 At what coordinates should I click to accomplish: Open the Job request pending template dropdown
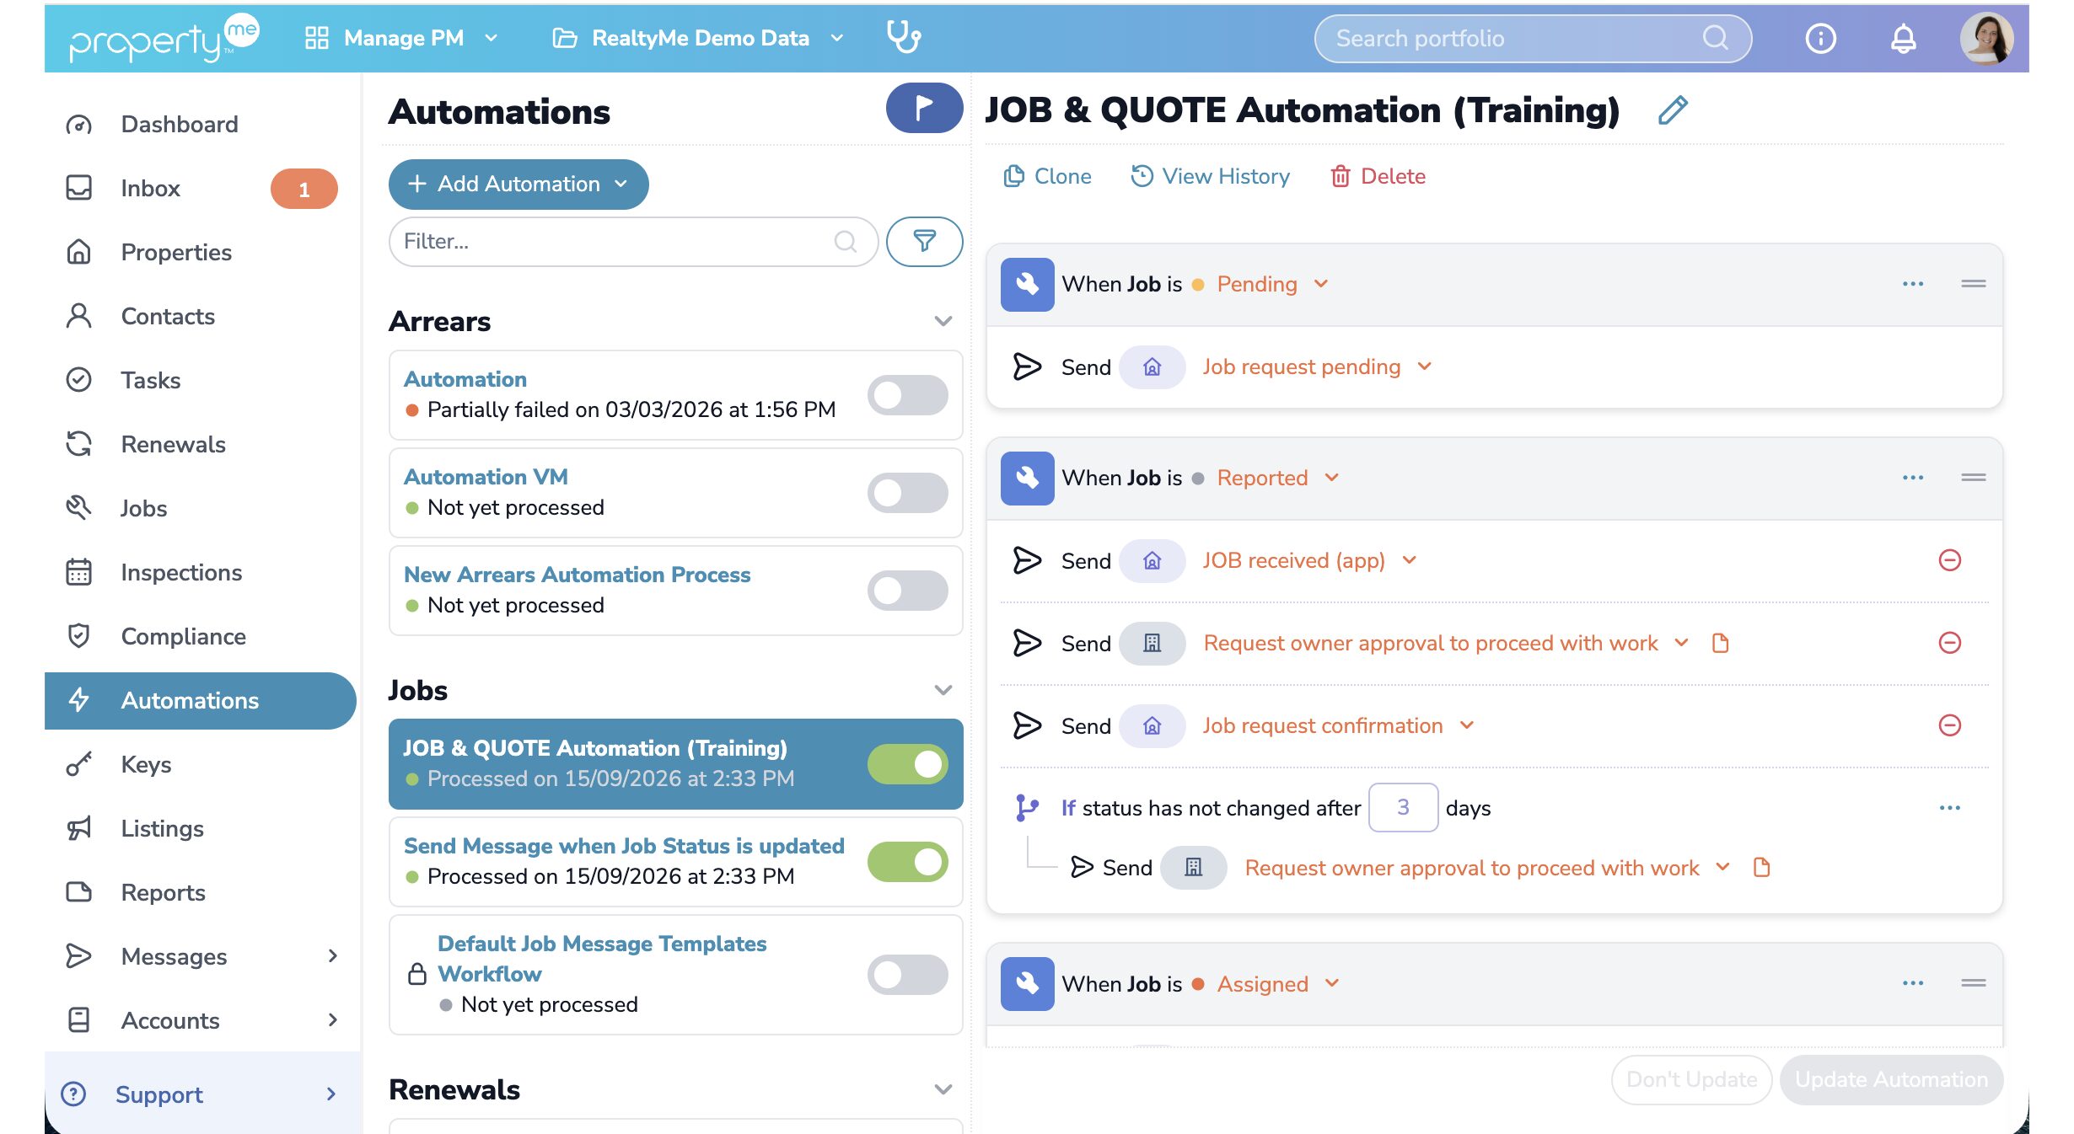(1316, 367)
